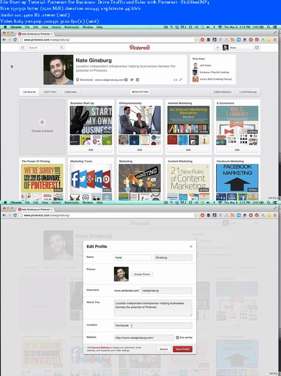Open the 1,133 Following tab on undimmed page
The width and height of the screenshot is (281, 376).
[248, 92]
